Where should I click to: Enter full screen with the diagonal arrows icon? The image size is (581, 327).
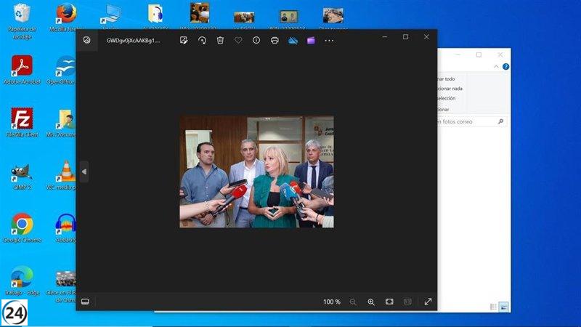(428, 302)
